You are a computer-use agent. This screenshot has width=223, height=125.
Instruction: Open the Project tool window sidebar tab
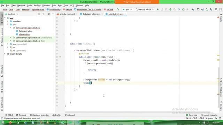pos(2,18)
